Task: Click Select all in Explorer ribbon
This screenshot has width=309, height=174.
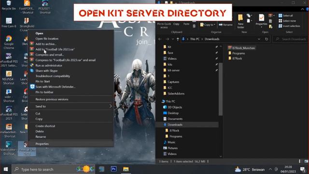Action: [286, 15]
